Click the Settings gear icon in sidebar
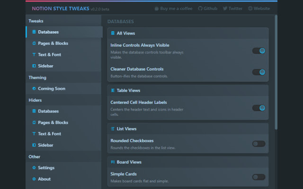The width and height of the screenshot is (303, 189). pos(34,168)
